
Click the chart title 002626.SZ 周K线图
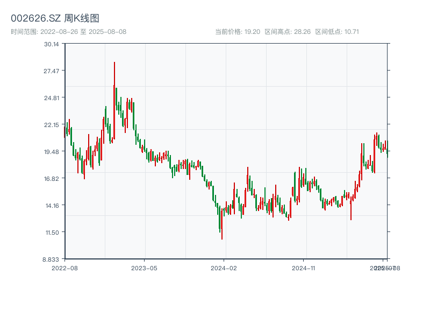point(55,18)
